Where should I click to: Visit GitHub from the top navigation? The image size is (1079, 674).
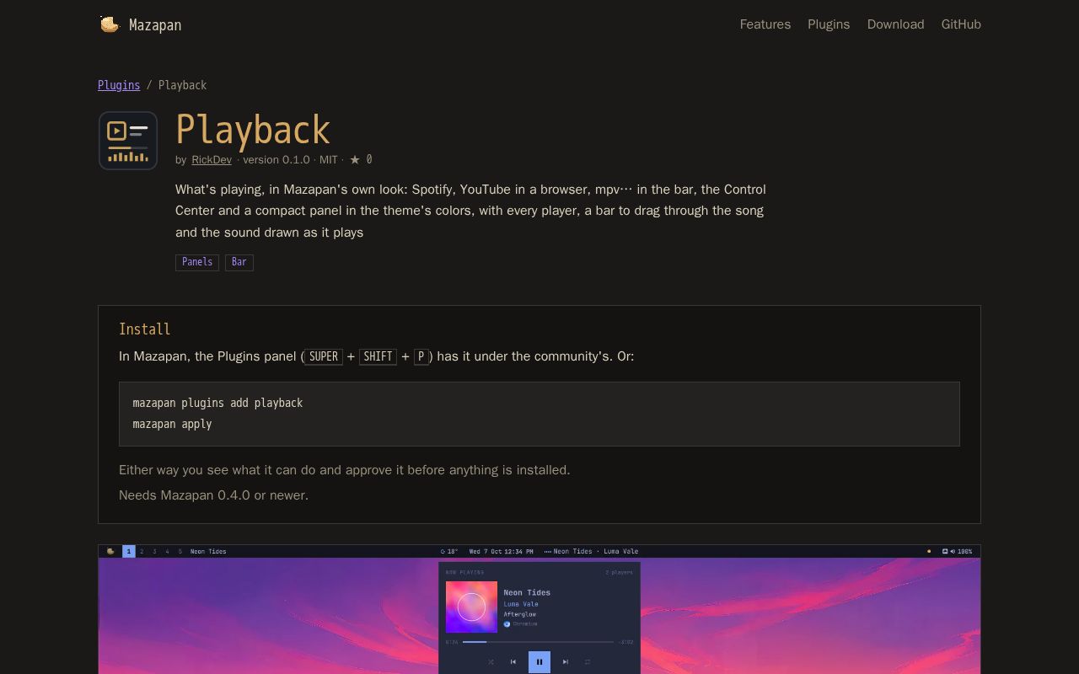961,24
